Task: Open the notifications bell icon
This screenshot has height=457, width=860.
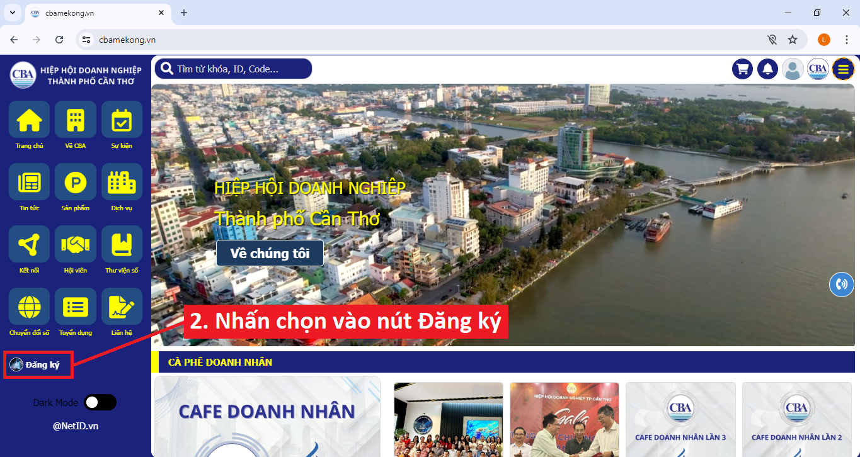Action: 767,69
